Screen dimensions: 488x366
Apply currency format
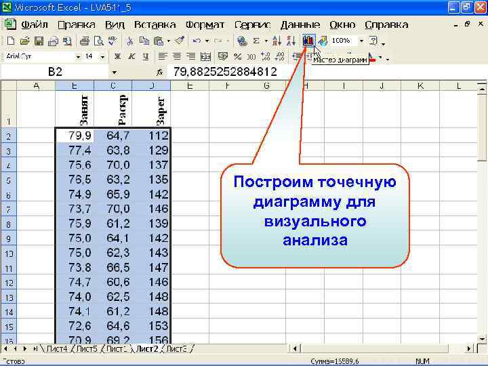click(222, 56)
